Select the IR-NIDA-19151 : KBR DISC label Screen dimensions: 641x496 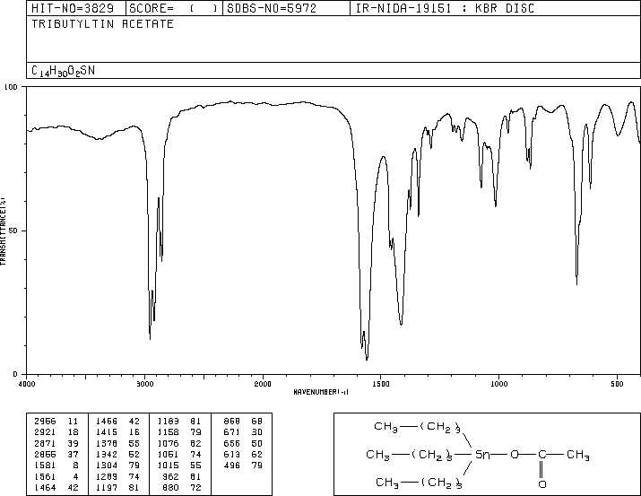(445, 8)
